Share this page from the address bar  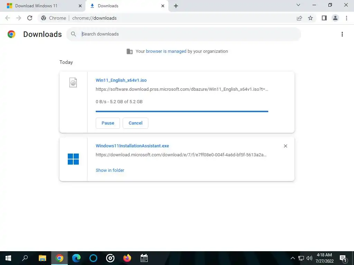(x=299, y=18)
